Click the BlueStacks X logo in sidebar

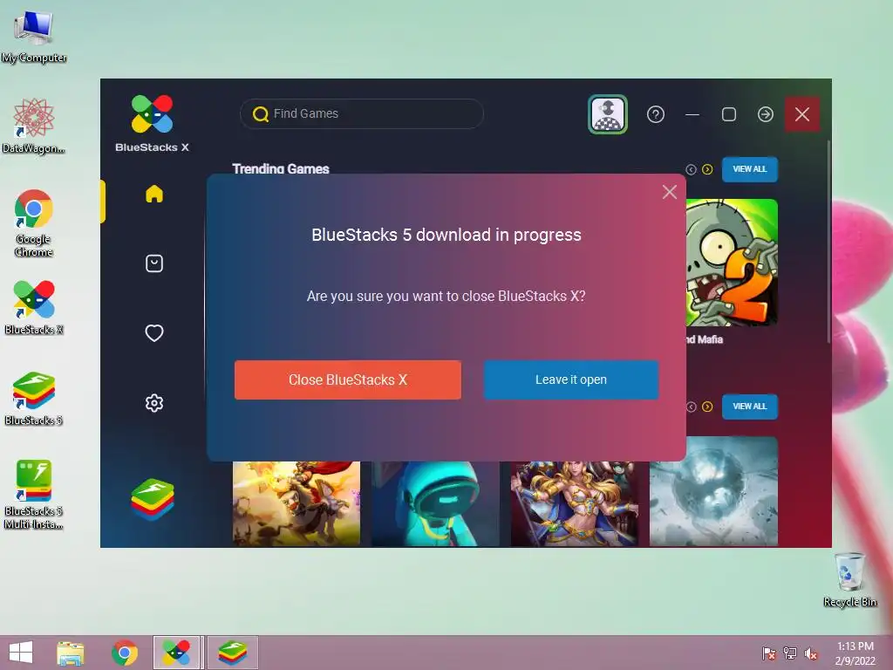[x=152, y=124]
